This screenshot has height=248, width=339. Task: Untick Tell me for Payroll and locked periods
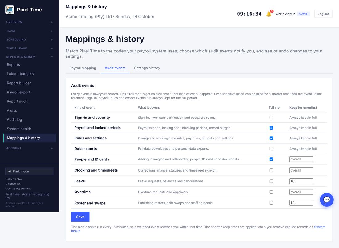(x=271, y=128)
